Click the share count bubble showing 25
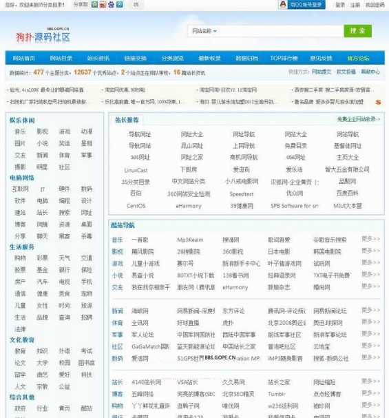This screenshot has height=418, width=389. tap(136, 4)
